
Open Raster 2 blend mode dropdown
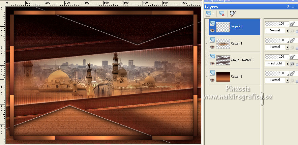click(287, 80)
